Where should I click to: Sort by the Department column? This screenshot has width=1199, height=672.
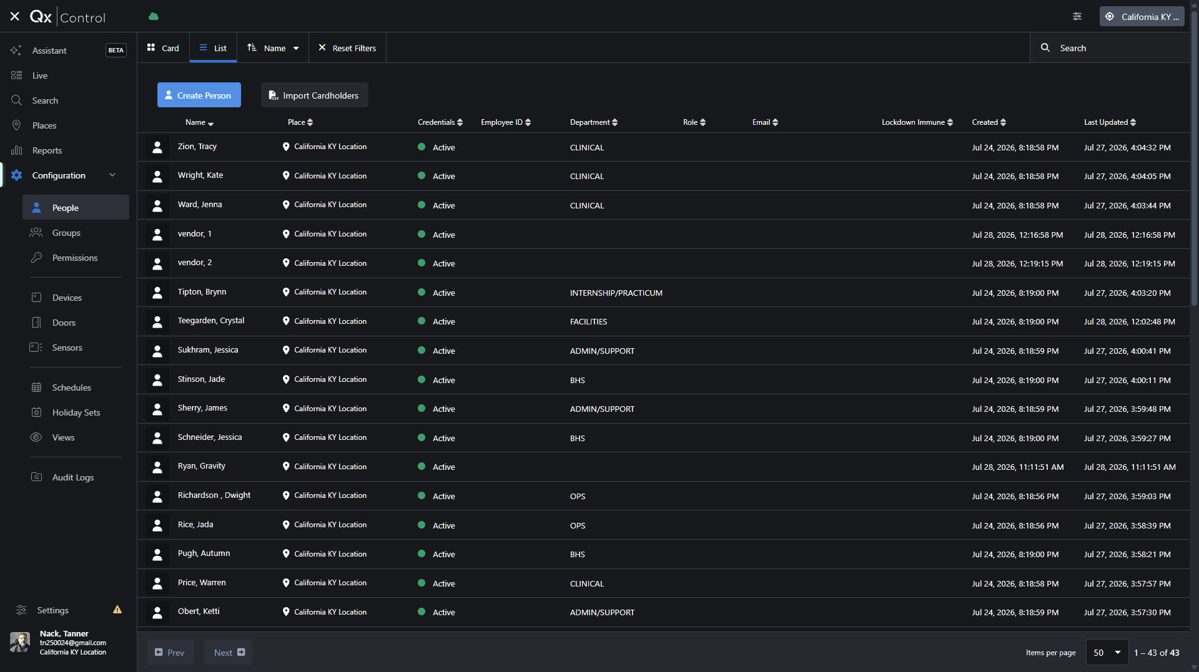coord(594,122)
